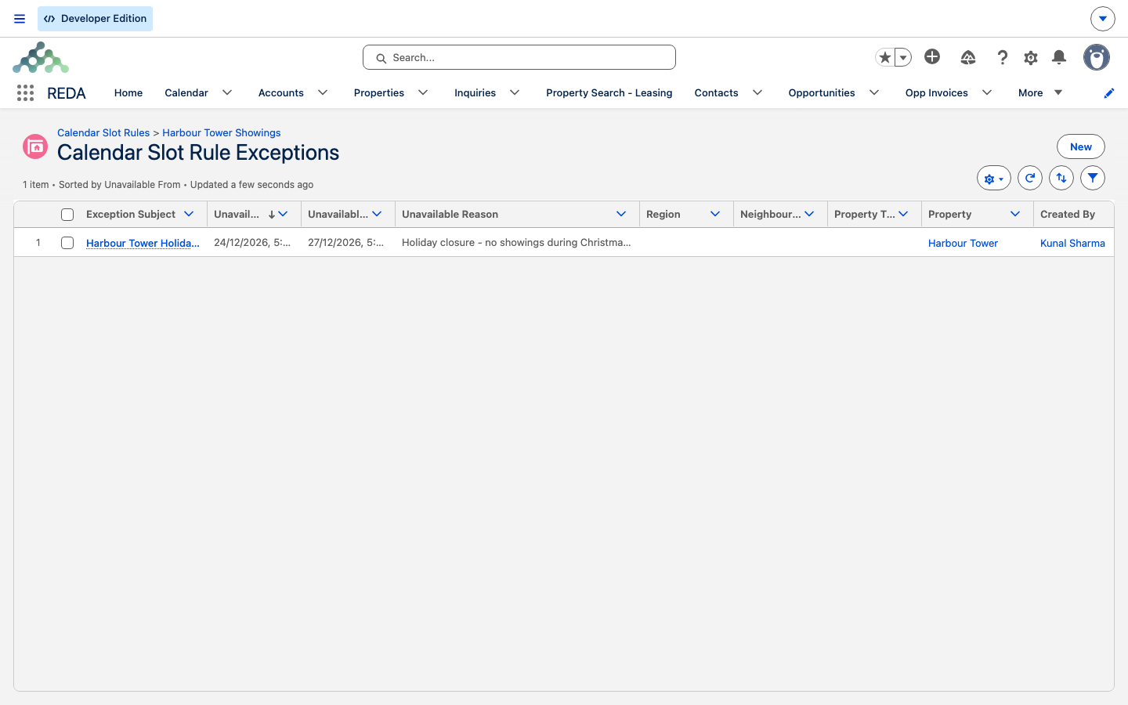Image resolution: width=1128 pixels, height=705 pixels.
Task: Open the Contacts tab
Action: click(x=716, y=92)
